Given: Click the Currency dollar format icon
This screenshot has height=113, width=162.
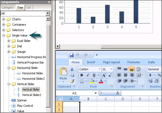Looking at the screenshot, I should click(150, 75).
